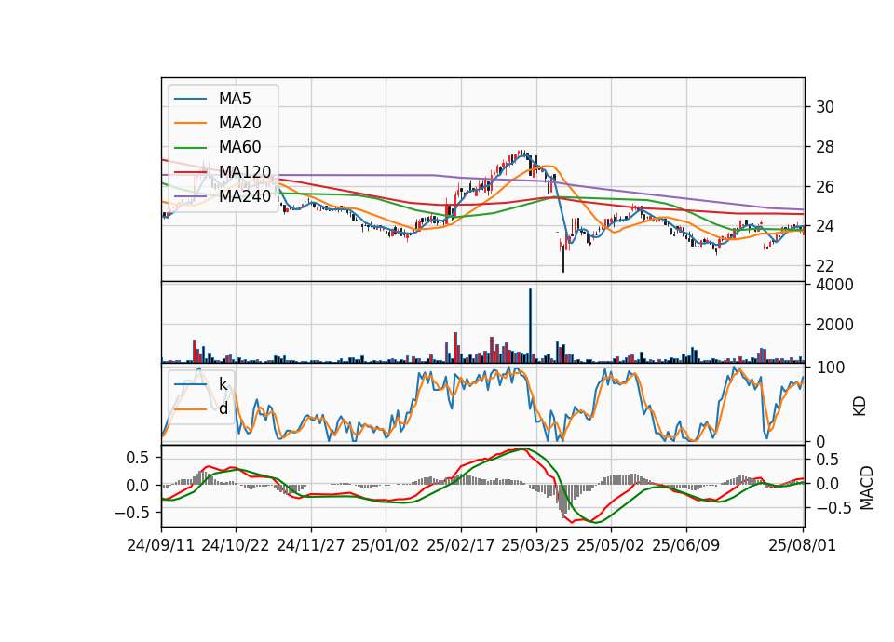This screenshot has width=894, height=642.
Task: Click the MA60 legend label
Action: pyautogui.click(x=239, y=148)
